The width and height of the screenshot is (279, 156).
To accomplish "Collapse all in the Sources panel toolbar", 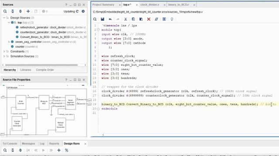I will pyautogui.click(x=13, y=11).
